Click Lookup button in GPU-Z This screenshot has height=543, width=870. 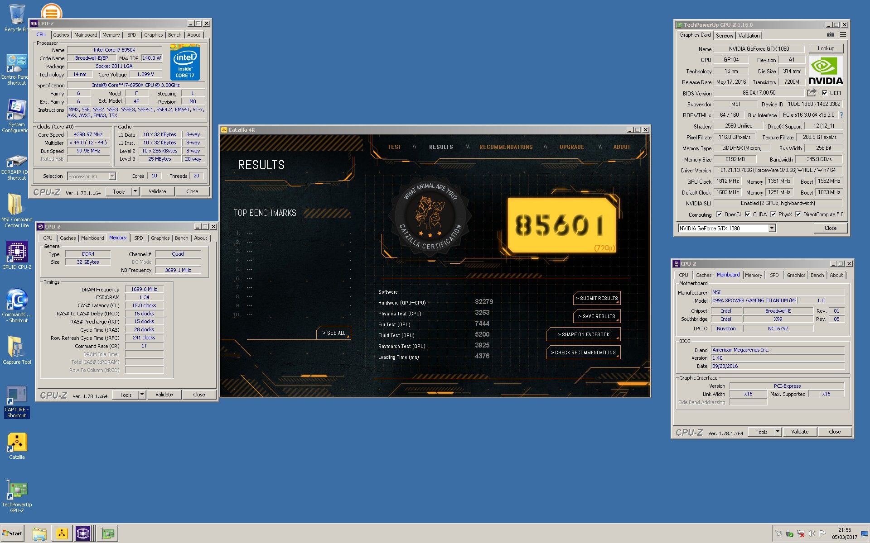click(826, 48)
